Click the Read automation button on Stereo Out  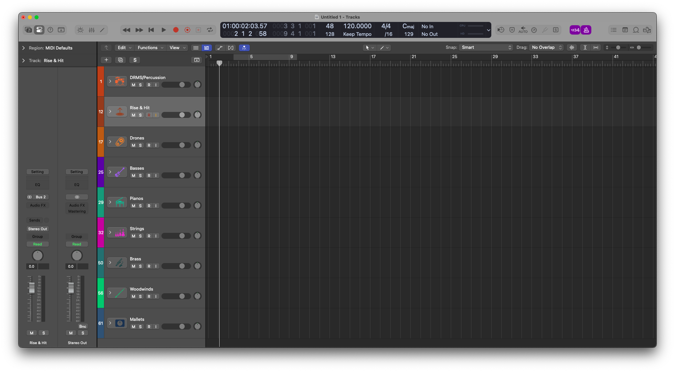tap(77, 244)
